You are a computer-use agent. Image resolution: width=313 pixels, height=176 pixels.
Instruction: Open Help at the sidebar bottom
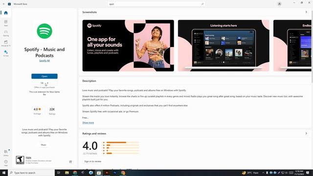[x=6, y=163]
